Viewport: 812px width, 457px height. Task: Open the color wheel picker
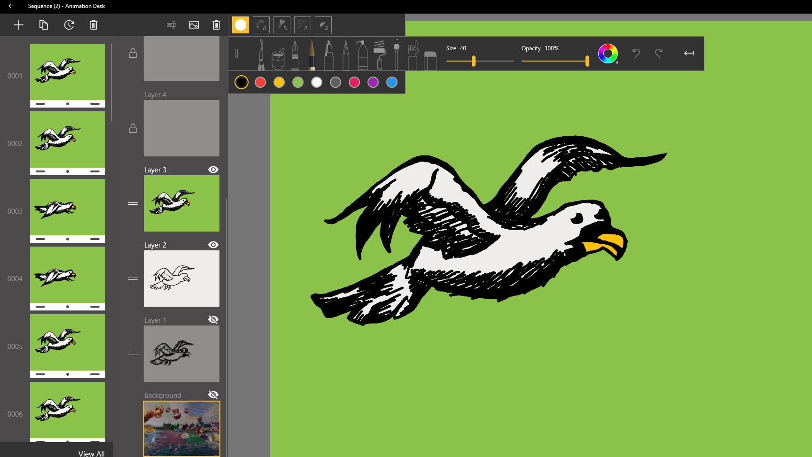[608, 54]
